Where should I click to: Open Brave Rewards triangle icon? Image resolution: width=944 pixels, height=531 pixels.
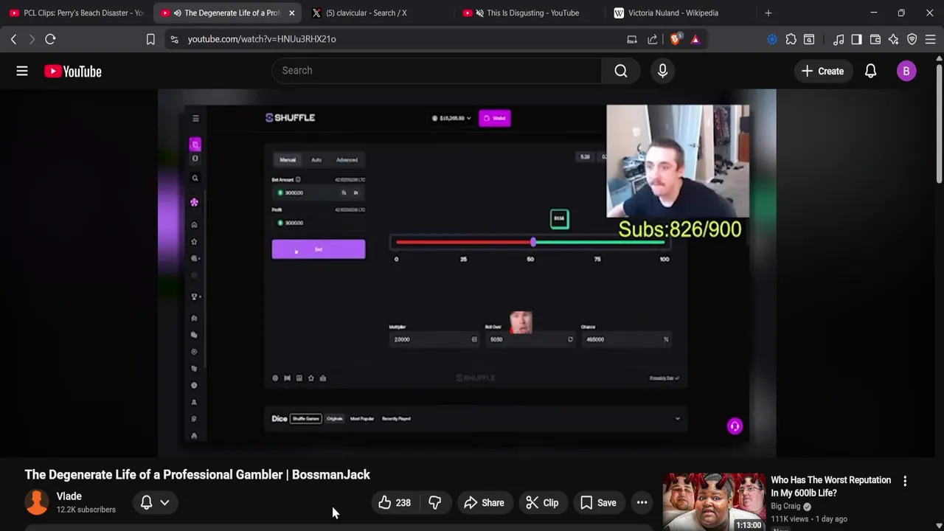[x=695, y=39]
